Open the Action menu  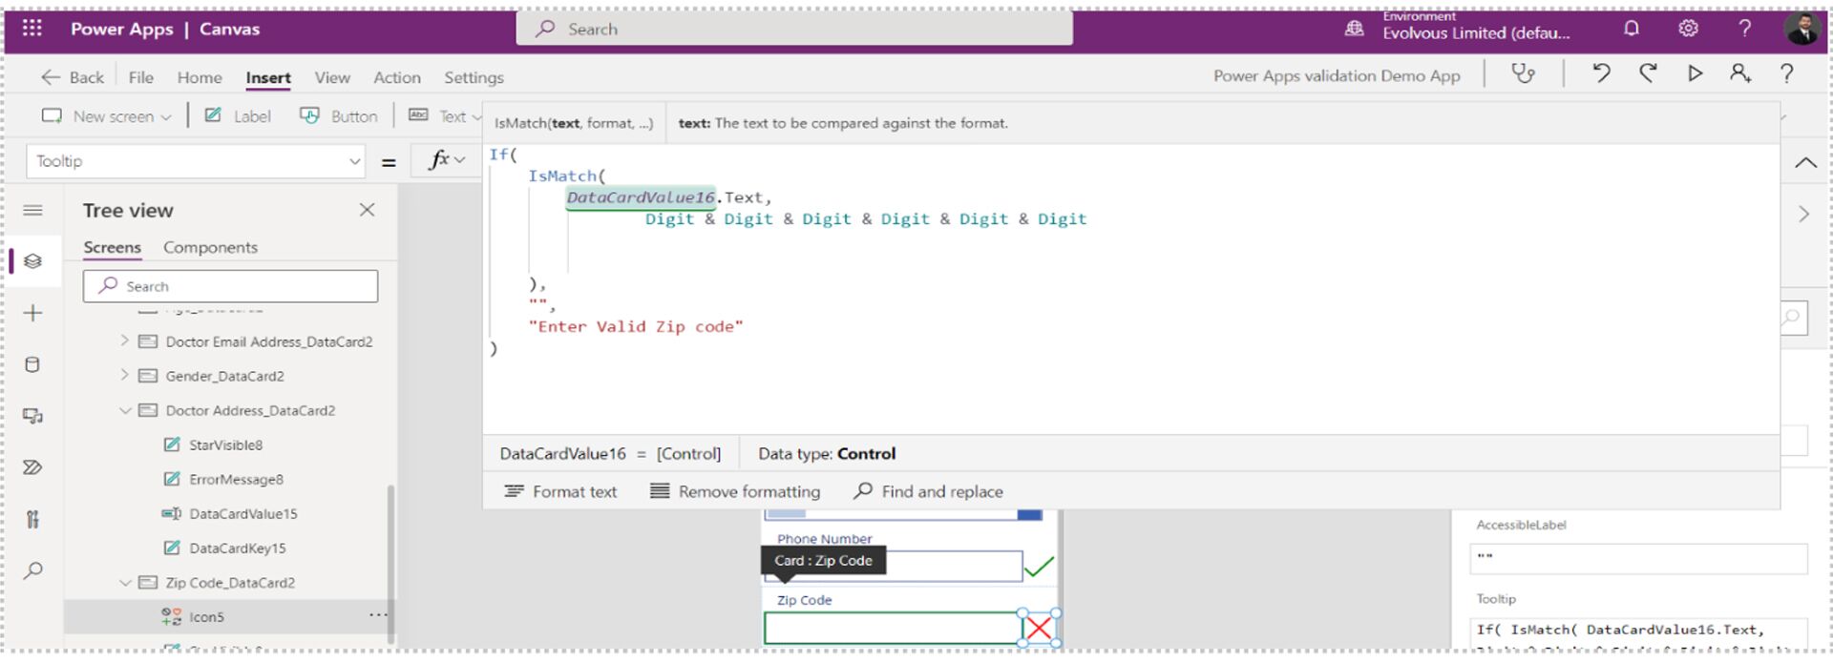tap(396, 77)
